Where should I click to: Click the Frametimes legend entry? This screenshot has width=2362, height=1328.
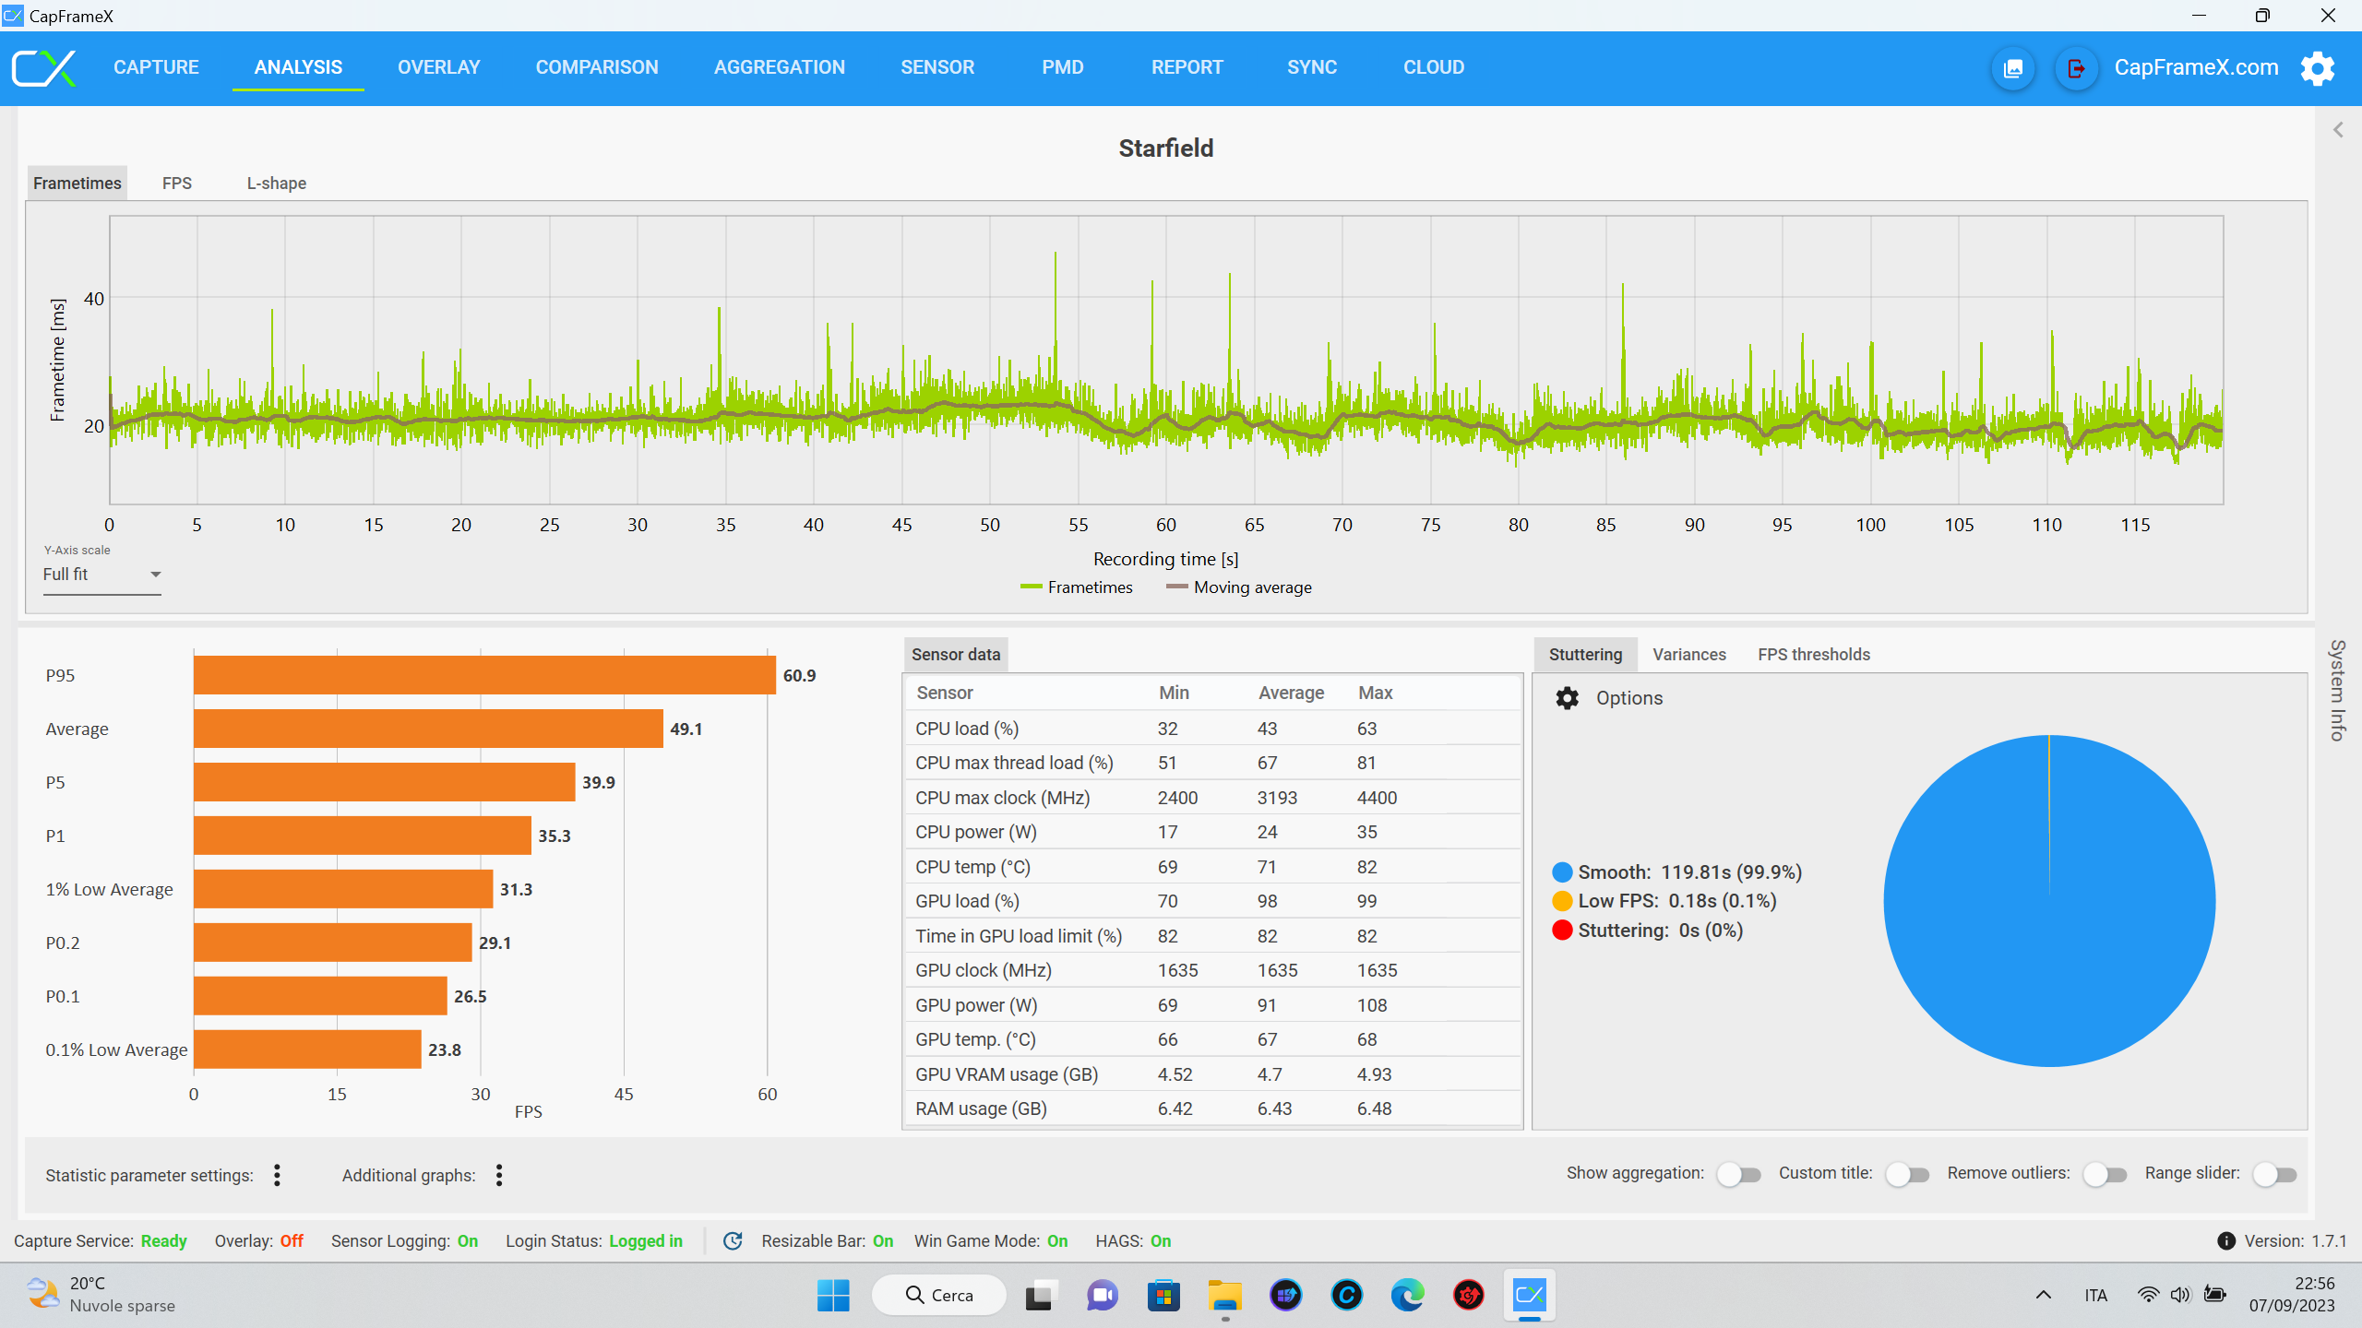click(x=1077, y=587)
